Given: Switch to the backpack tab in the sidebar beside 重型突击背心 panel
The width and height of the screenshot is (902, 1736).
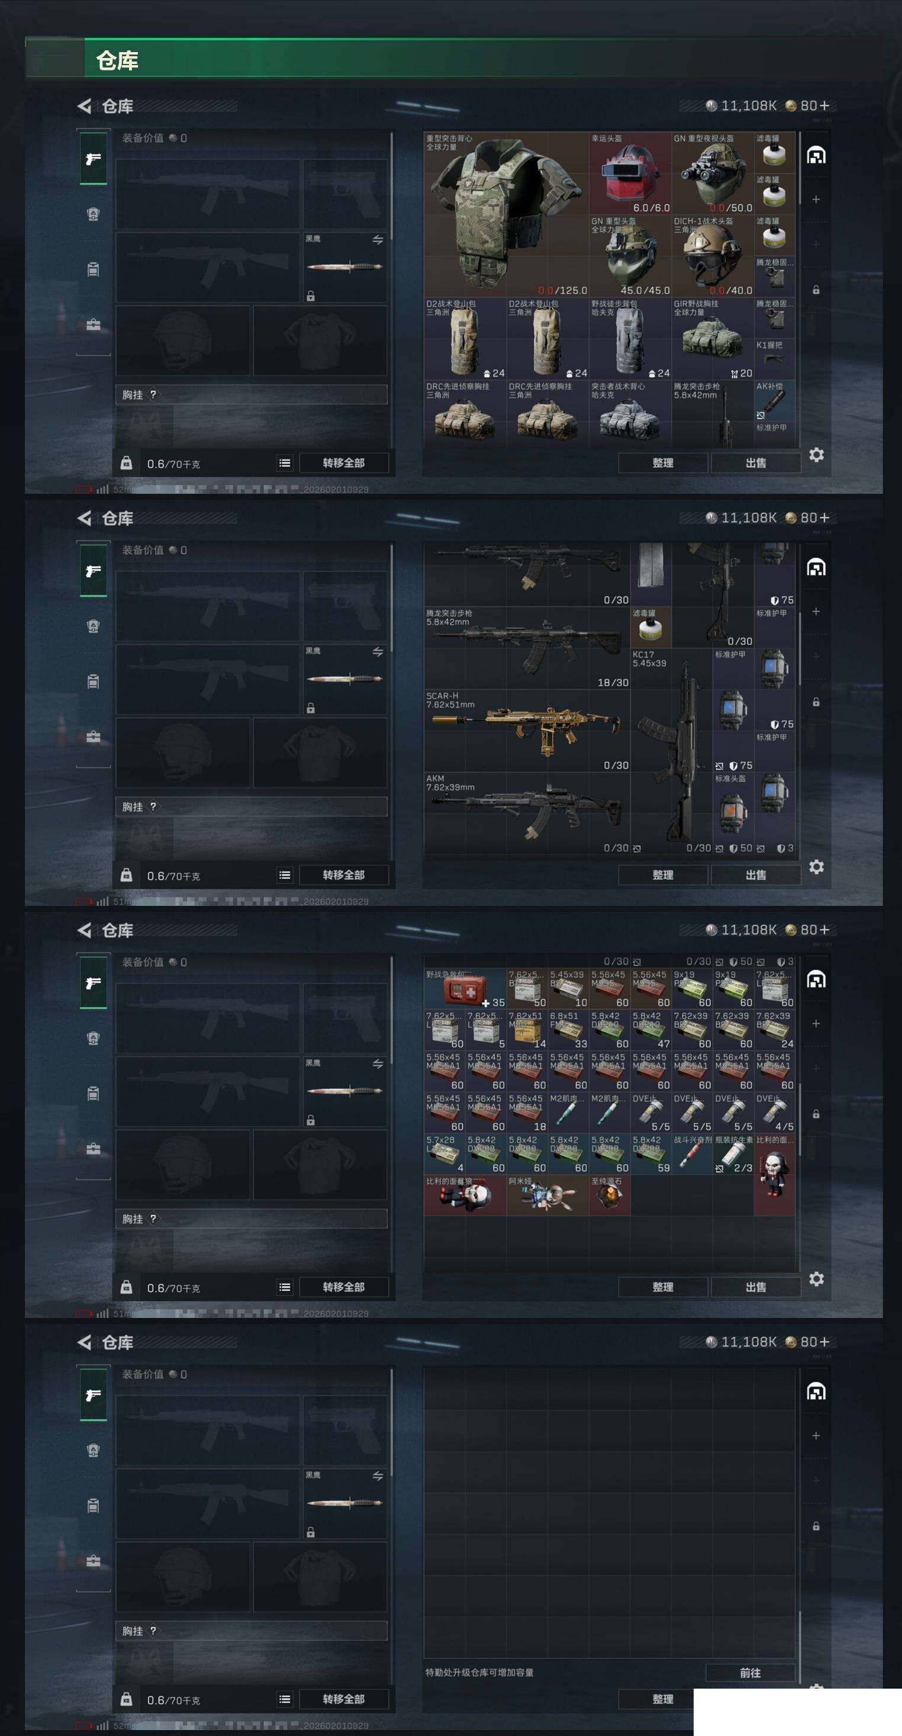Looking at the screenshot, I should click(93, 214).
